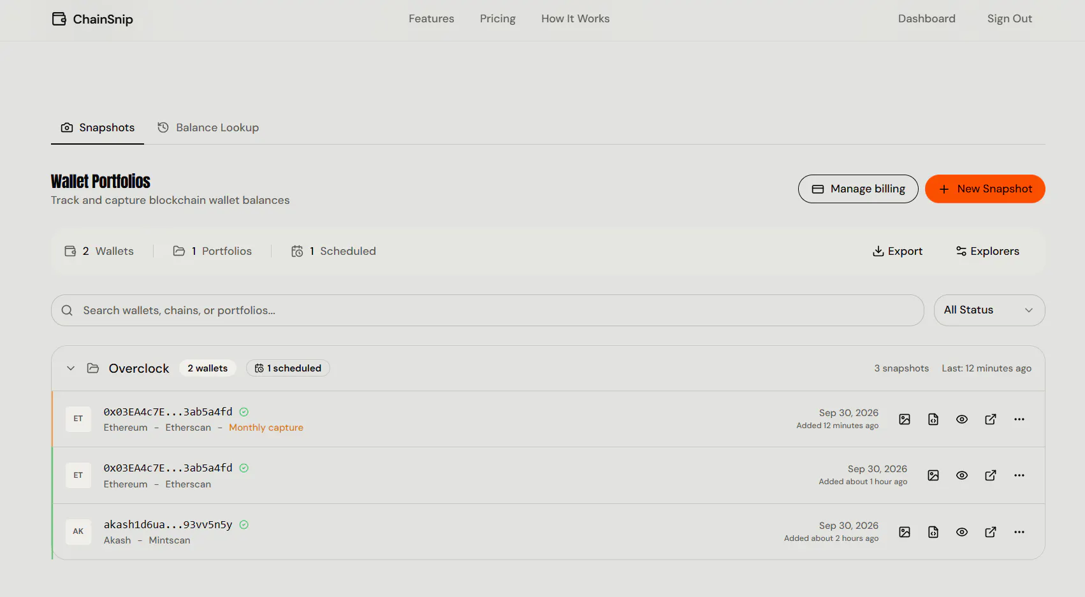View the Akash wallet snapshot

point(962,532)
